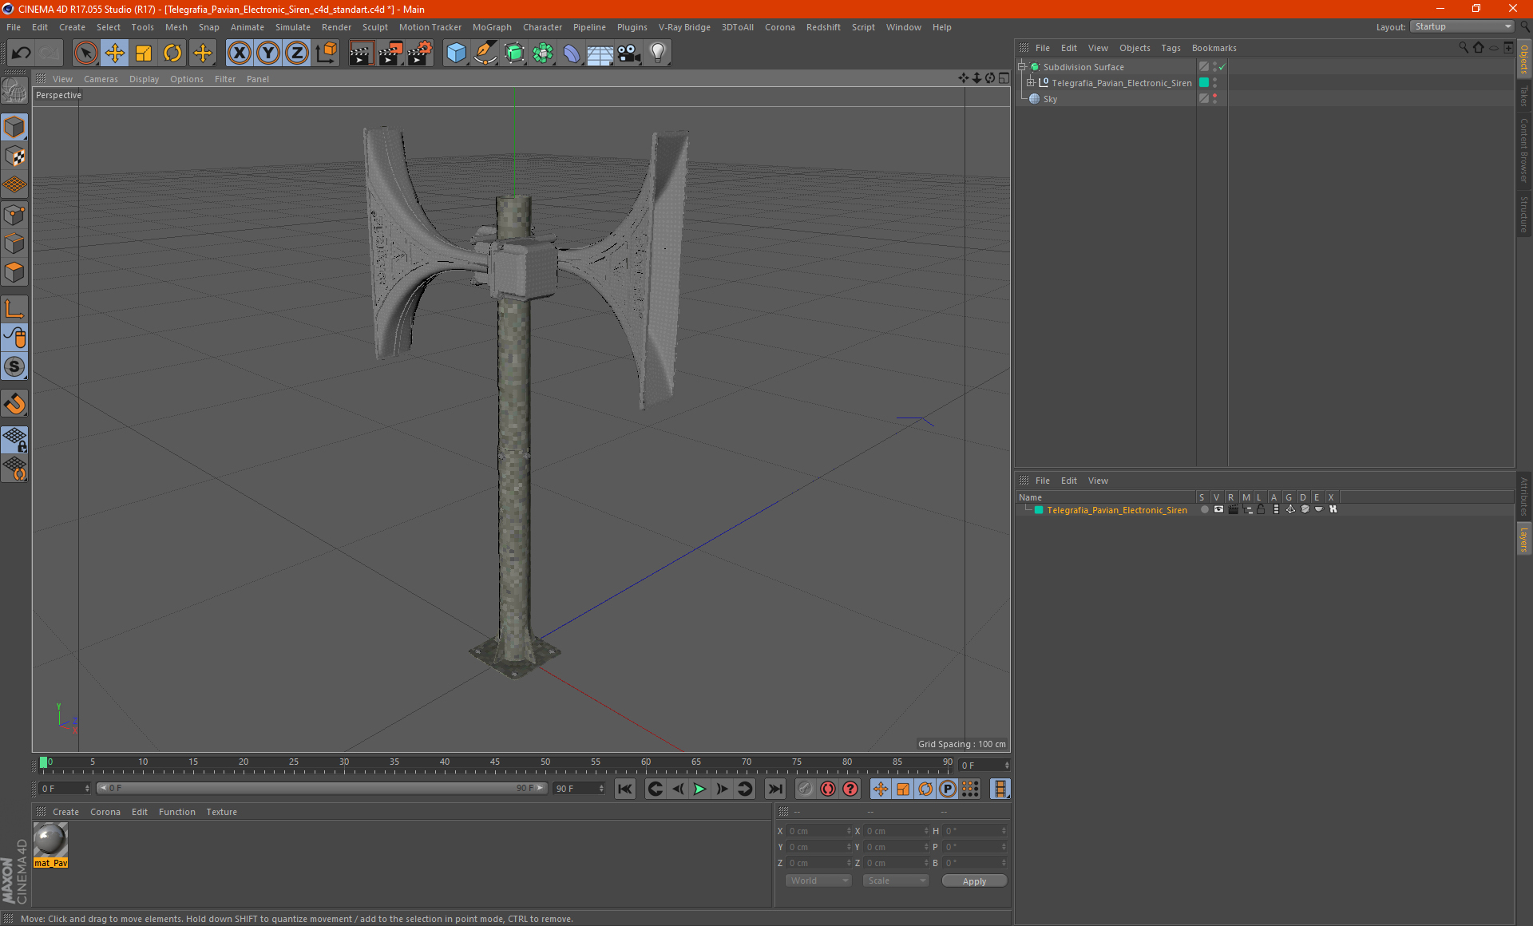
Task: Open the Spline Pen tool
Action: 485,53
